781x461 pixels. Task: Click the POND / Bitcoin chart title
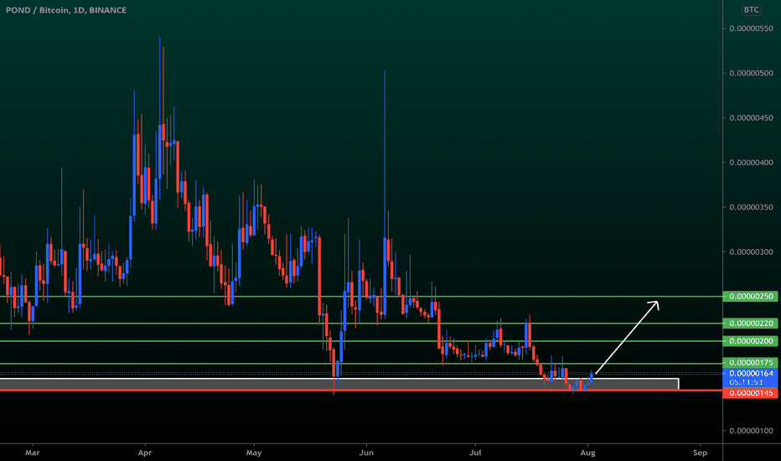[66, 10]
